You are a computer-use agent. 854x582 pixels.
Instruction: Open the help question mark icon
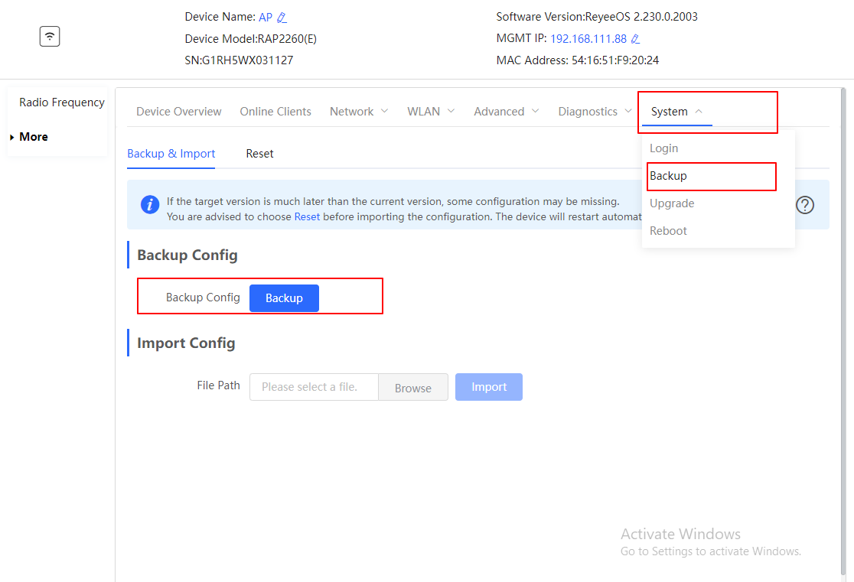(x=805, y=205)
